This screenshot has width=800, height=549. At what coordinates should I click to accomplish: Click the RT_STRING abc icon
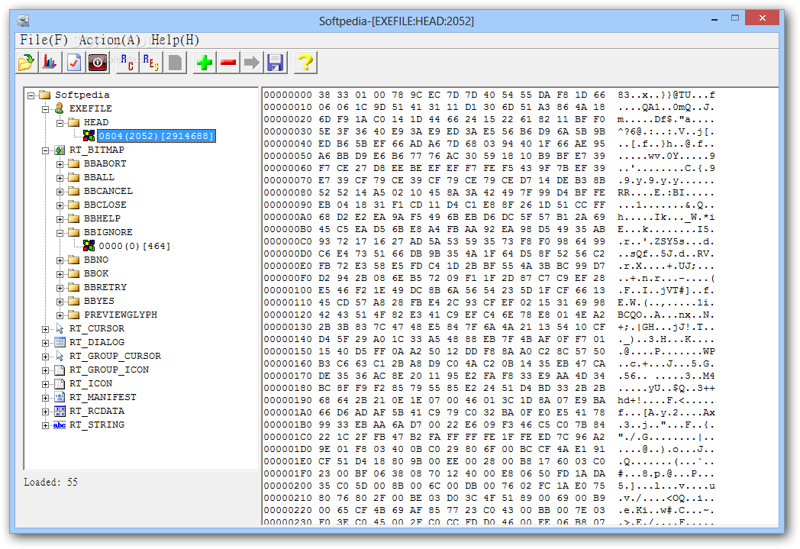60,425
